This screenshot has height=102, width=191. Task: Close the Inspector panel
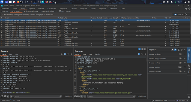(x=185, y=50)
